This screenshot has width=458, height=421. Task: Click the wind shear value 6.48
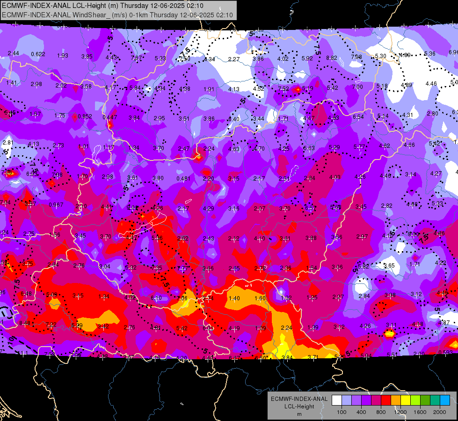pyautogui.click(x=26, y=293)
